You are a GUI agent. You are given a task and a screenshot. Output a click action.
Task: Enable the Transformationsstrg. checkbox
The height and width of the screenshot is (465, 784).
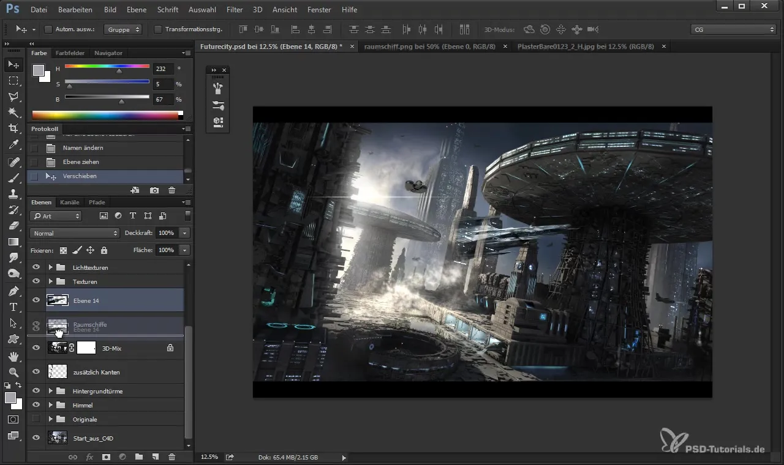point(158,29)
